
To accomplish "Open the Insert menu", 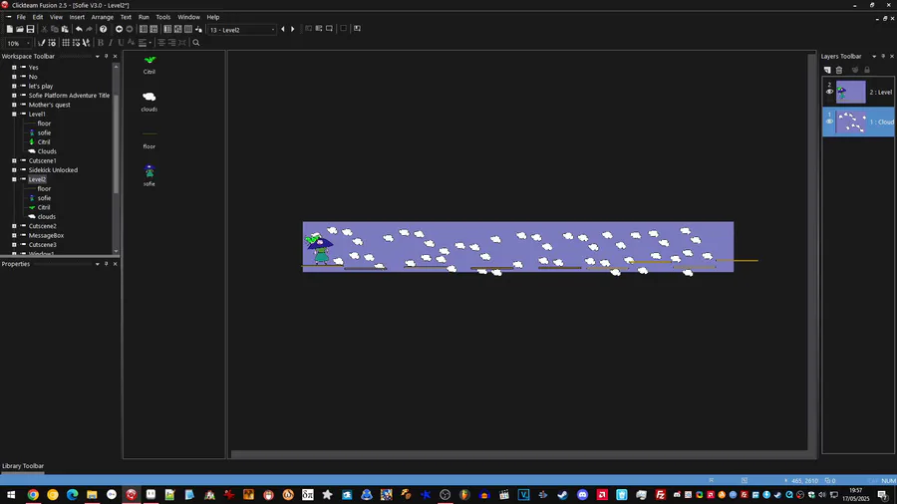I will [77, 17].
